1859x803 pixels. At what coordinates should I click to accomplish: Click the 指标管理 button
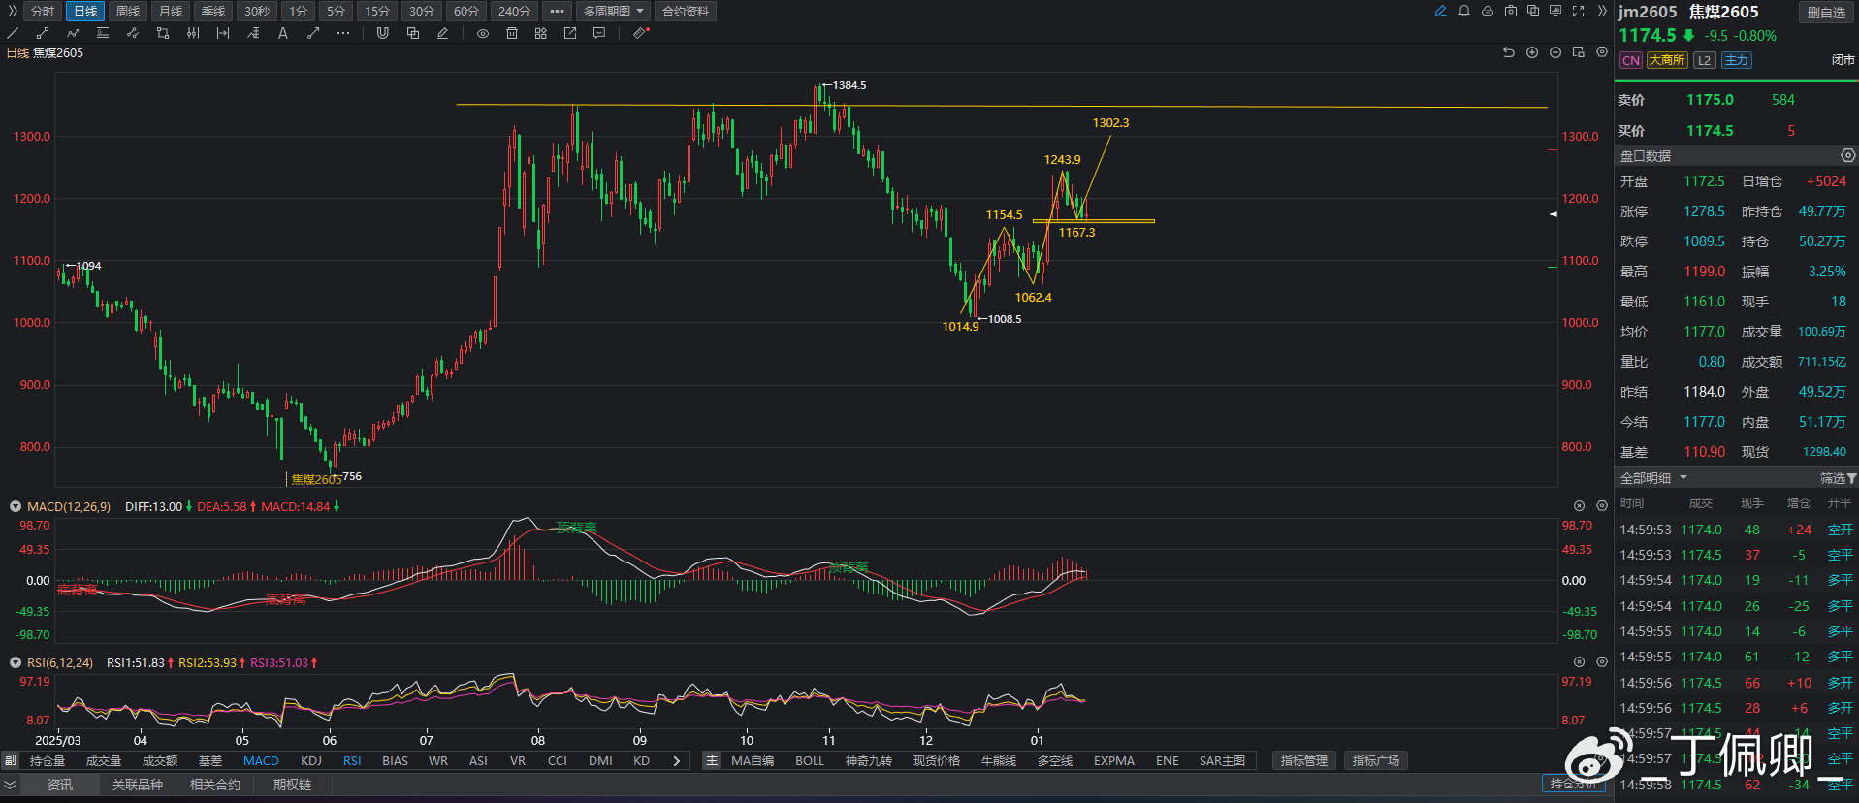[1303, 761]
